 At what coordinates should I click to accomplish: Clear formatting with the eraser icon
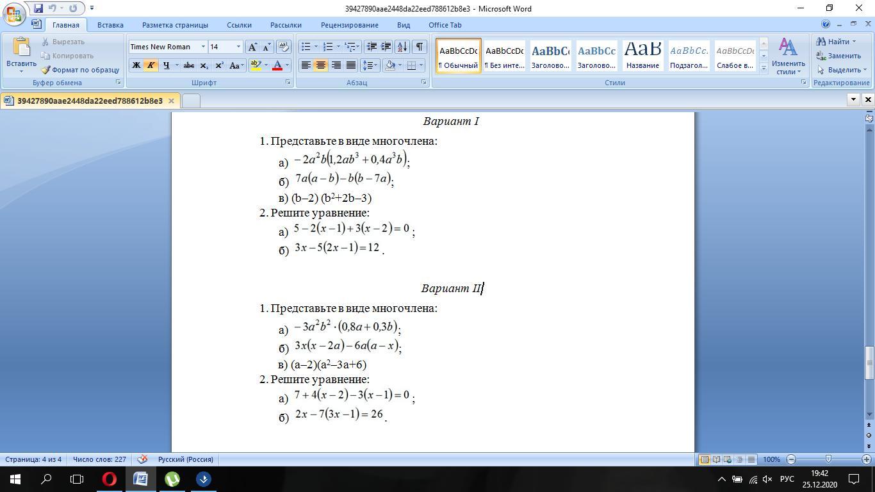pos(284,47)
